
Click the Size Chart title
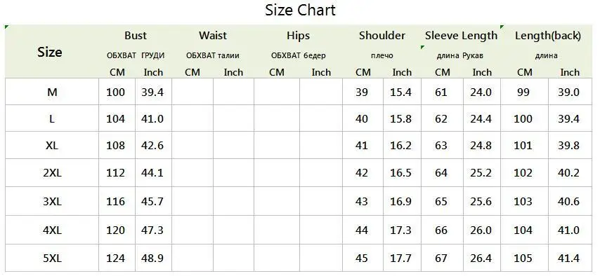click(300, 11)
